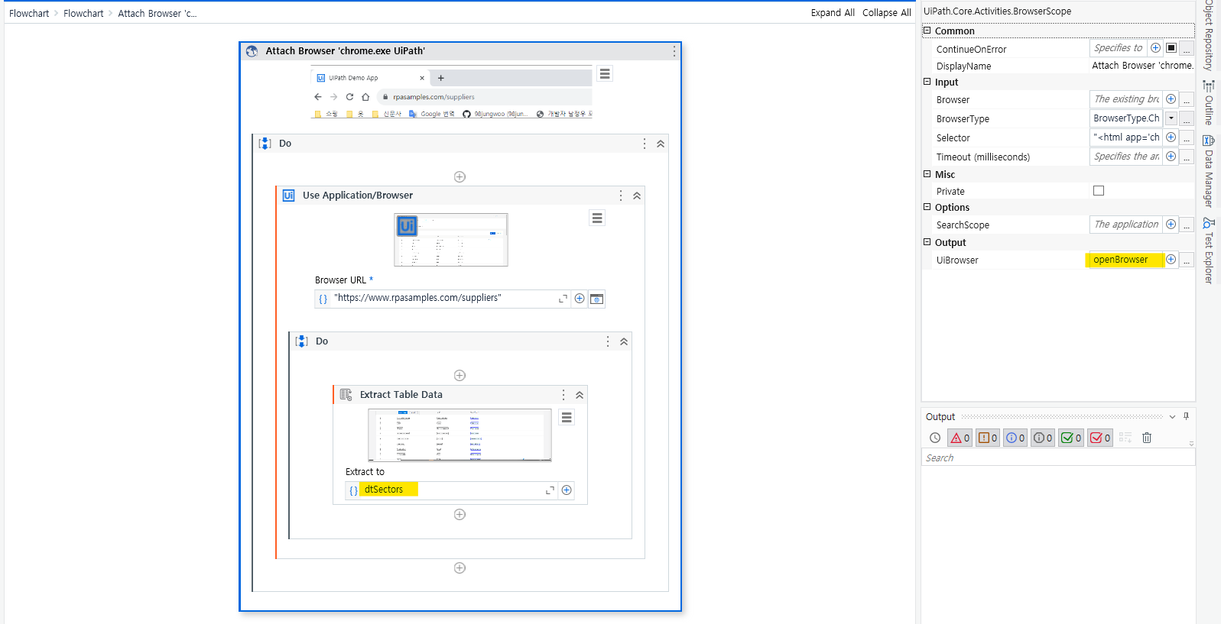The width and height of the screenshot is (1221, 624).
Task: Click the hamburger menu in Use Application/Browser
Action: click(597, 218)
